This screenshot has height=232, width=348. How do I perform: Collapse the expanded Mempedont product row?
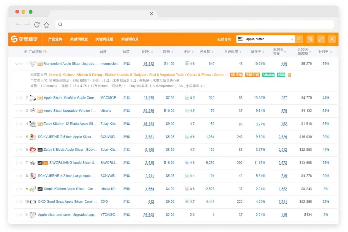(x=17, y=64)
